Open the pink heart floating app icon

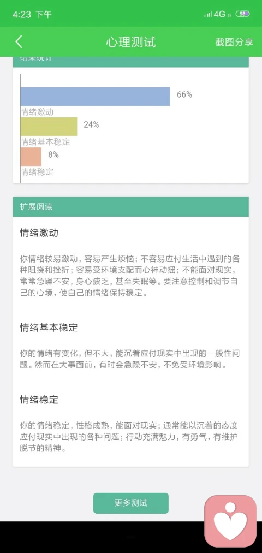point(230,521)
